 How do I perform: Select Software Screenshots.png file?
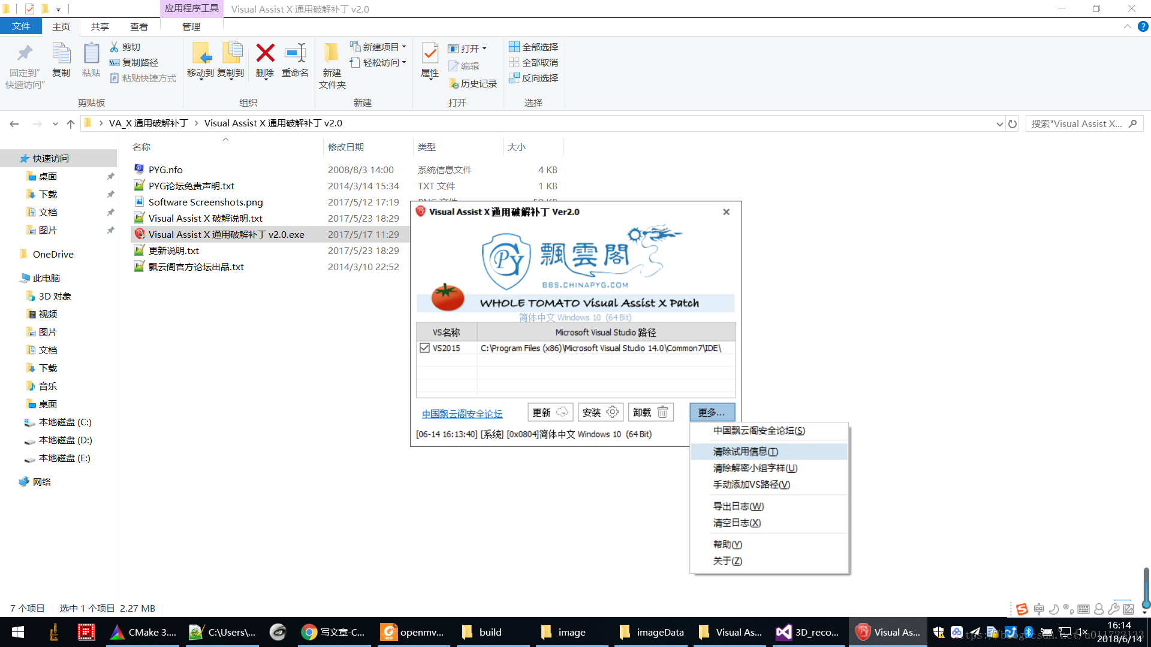click(206, 202)
